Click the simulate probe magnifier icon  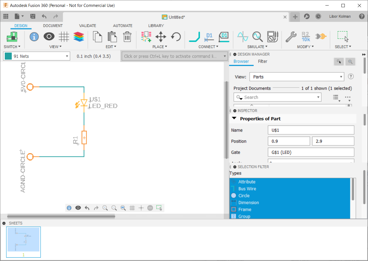pos(258,36)
